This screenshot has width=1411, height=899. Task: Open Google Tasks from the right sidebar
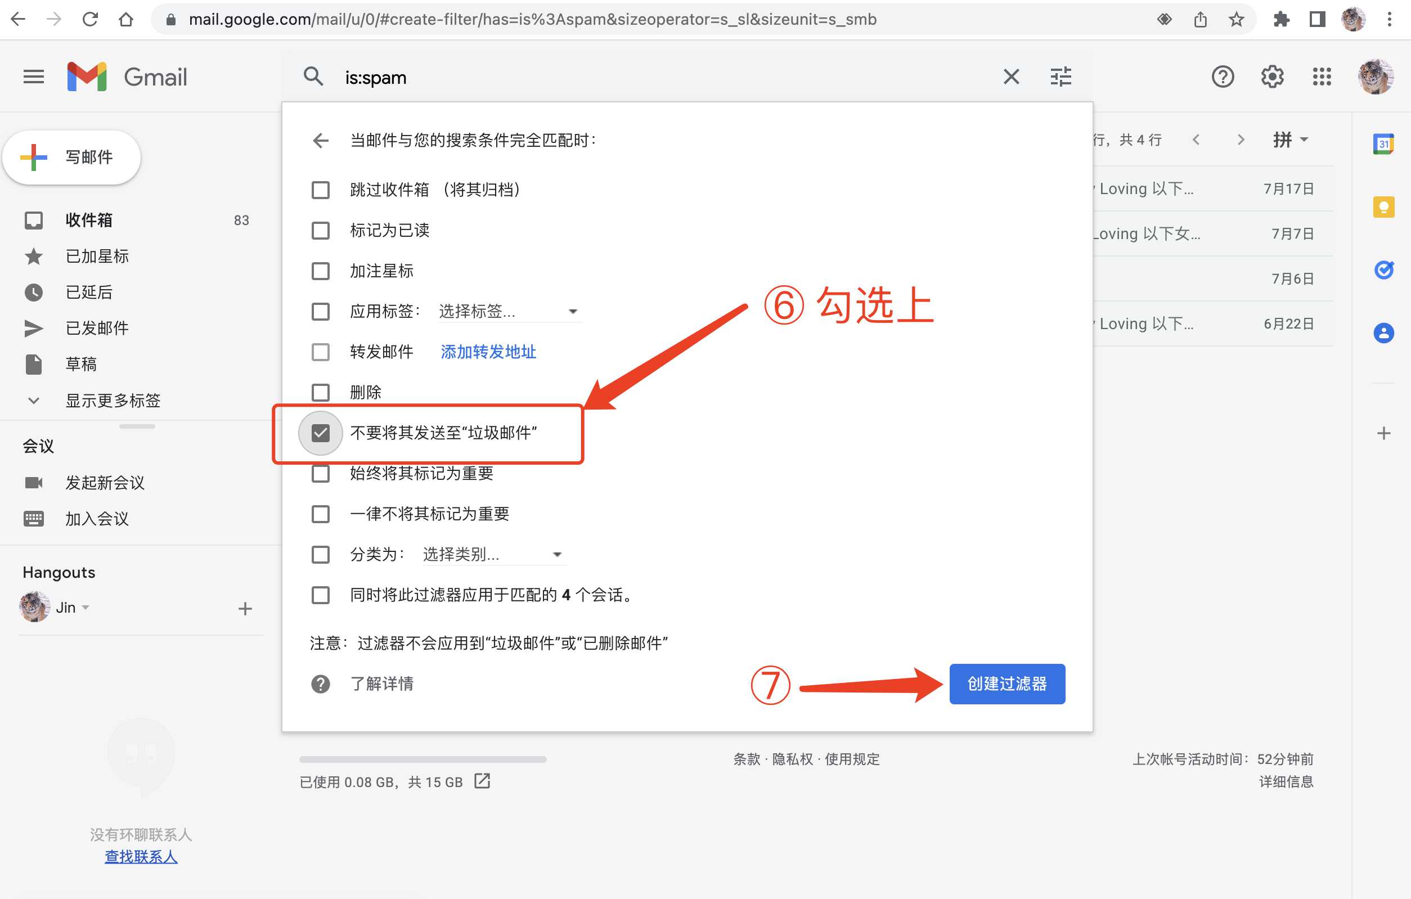tap(1383, 269)
